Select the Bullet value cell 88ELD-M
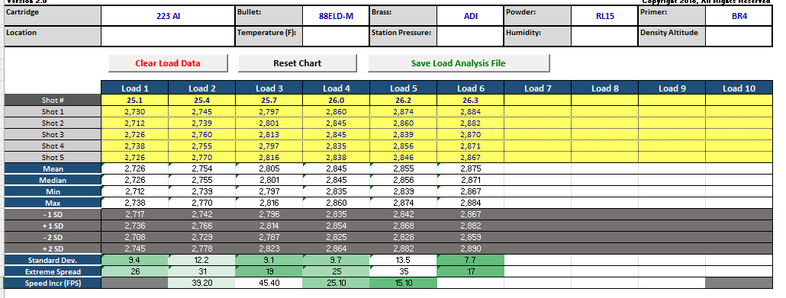Viewport: 786px width, 298px height. coord(336,16)
